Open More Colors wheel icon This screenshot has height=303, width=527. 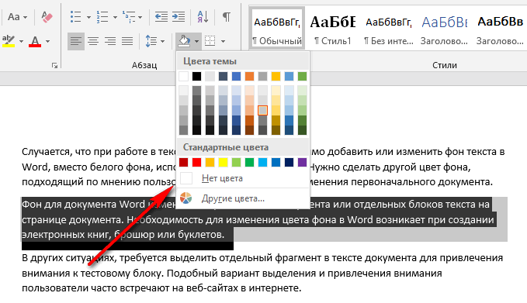pyautogui.click(x=185, y=198)
